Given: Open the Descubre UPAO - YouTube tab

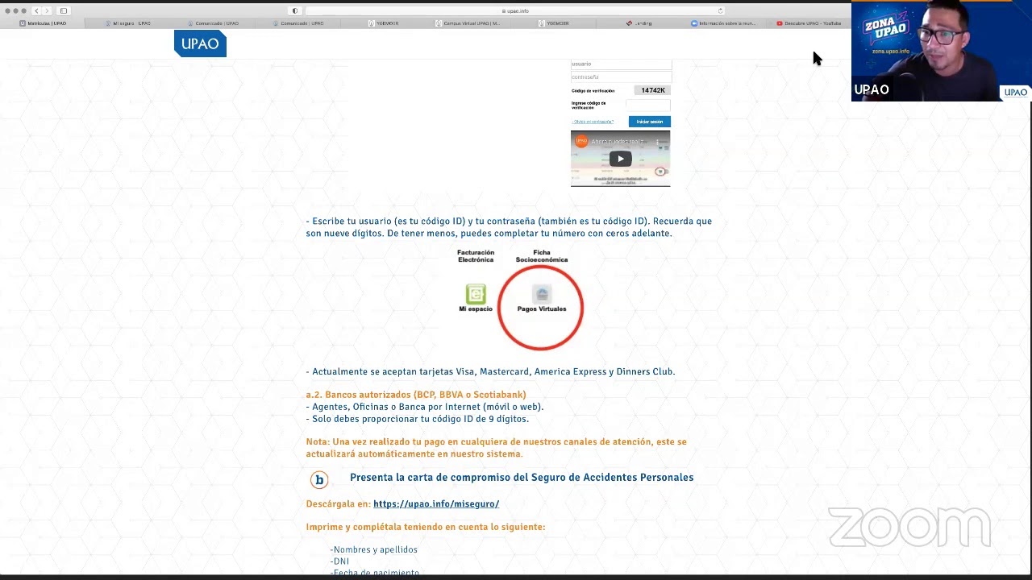Looking at the screenshot, I should click(x=809, y=23).
